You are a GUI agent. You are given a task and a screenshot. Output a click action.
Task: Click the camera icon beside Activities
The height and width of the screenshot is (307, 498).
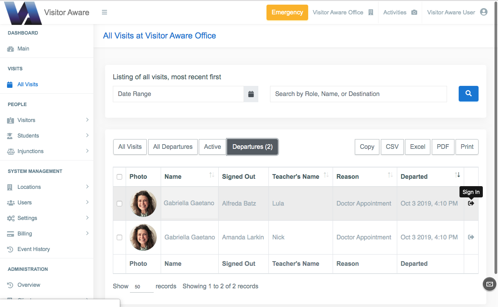point(414,12)
